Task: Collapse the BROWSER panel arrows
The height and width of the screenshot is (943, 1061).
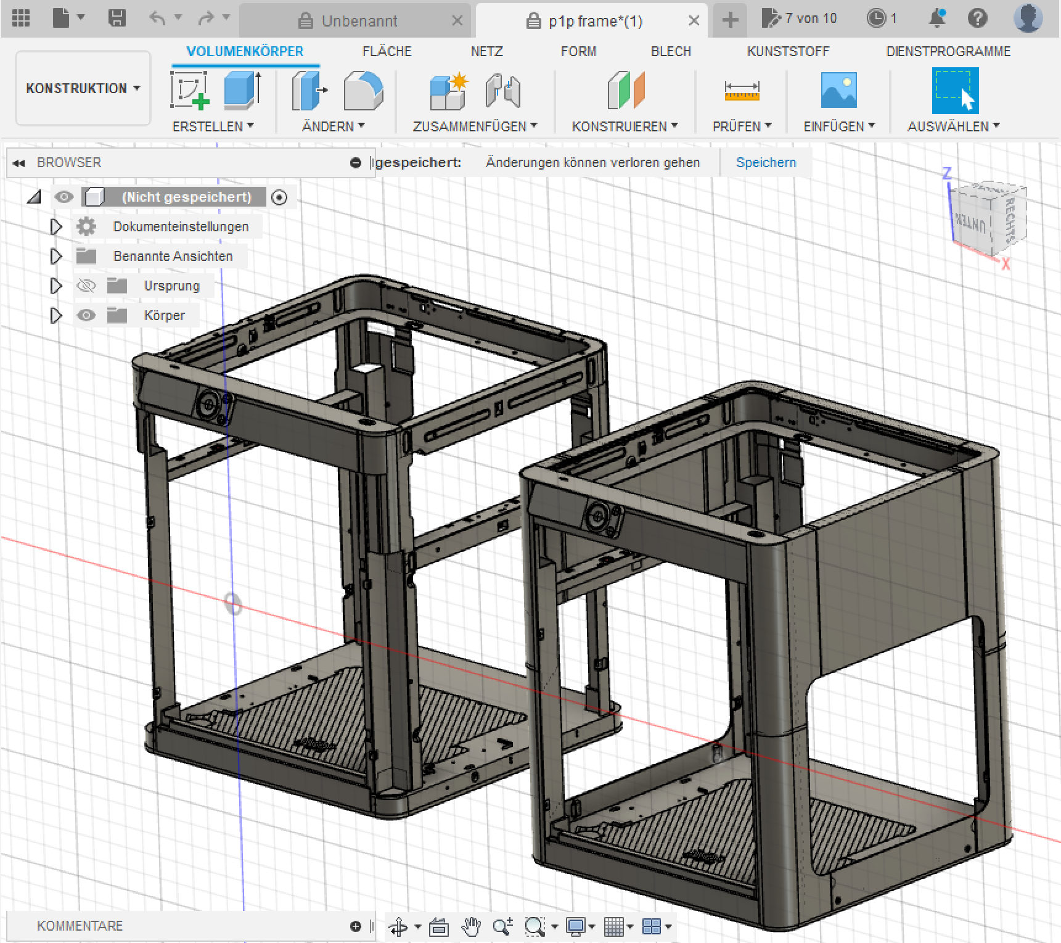Action: pyautogui.click(x=19, y=163)
